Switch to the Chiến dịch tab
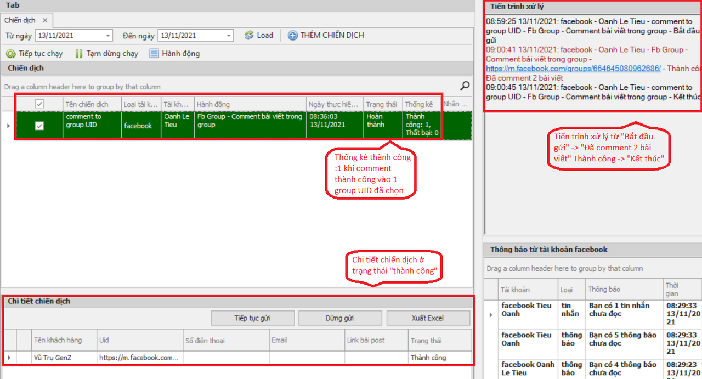702x379 pixels. pos(20,20)
